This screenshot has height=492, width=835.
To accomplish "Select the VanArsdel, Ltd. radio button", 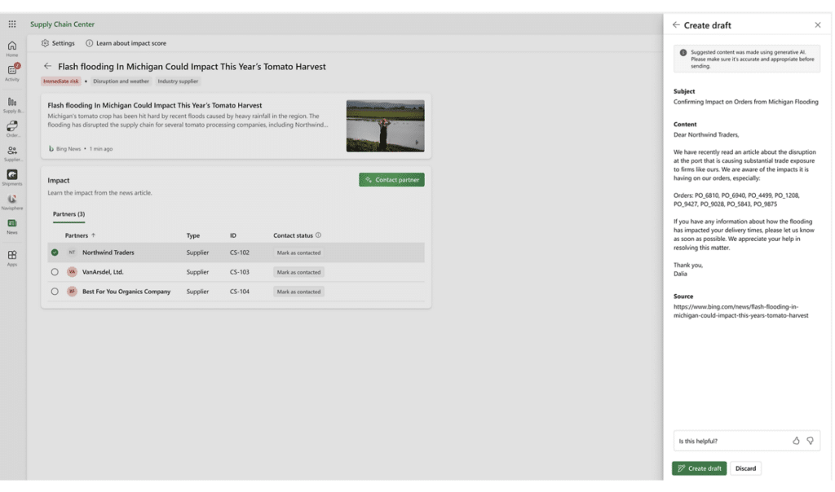I will tap(55, 272).
